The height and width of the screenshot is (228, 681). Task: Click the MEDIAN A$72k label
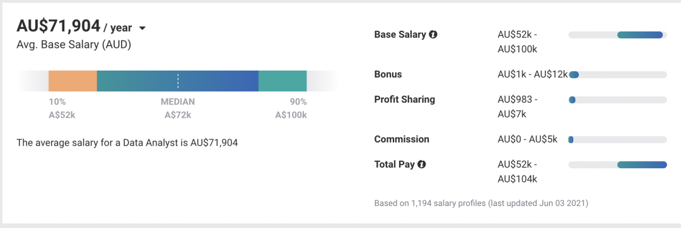[x=178, y=108]
